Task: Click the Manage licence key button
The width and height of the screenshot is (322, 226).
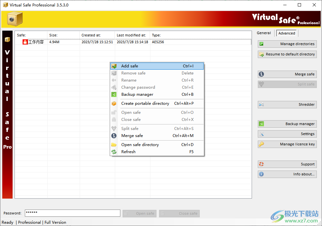Action: coord(287,144)
